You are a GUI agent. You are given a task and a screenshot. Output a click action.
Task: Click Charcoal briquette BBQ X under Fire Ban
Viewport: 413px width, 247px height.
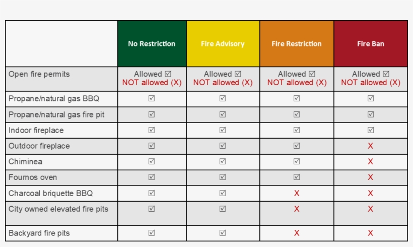(x=371, y=193)
